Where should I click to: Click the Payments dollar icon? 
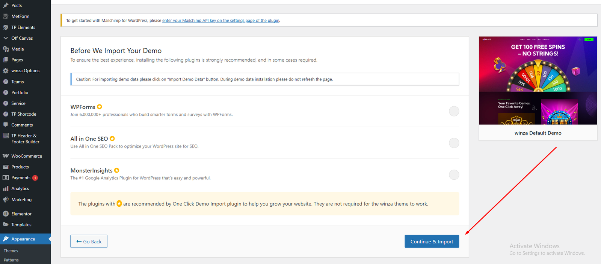6,178
